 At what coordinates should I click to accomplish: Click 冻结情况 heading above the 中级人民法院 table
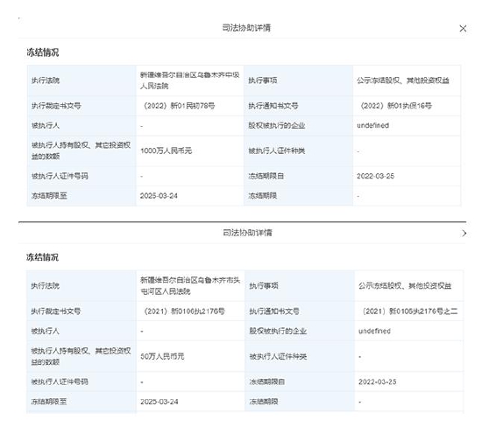[43, 52]
